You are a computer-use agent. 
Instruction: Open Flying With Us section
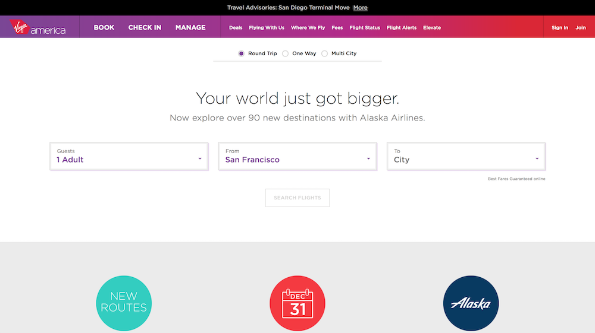267,28
